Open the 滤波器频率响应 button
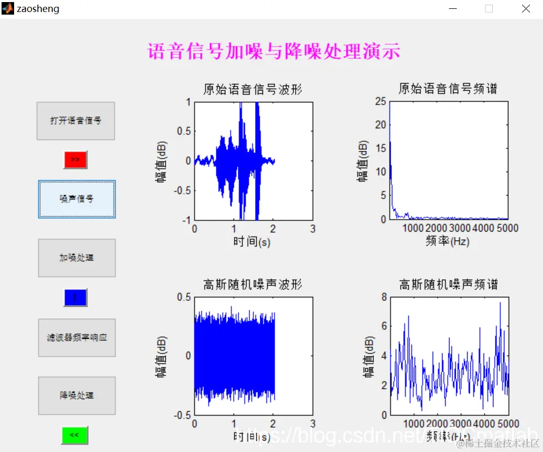This screenshot has height=452, width=543. tap(77, 338)
